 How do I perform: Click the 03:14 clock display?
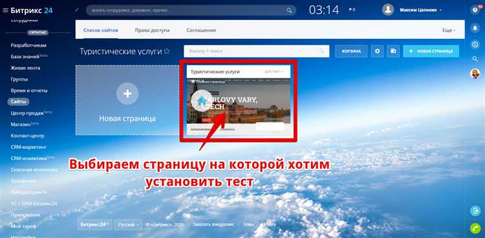pyautogui.click(x=324, y=10)
